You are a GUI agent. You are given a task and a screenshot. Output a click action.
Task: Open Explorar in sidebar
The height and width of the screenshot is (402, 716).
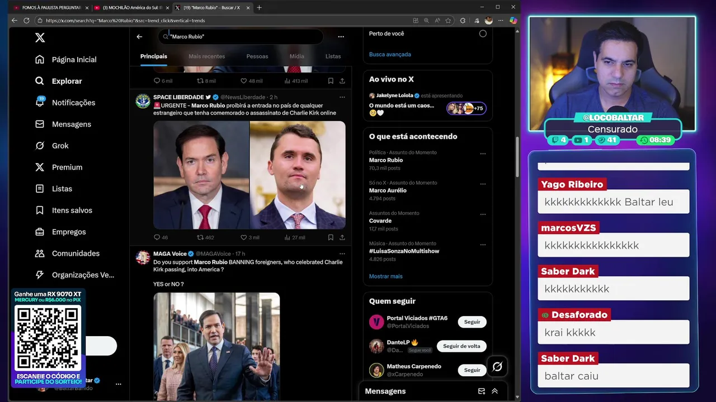tap(59, 81)
